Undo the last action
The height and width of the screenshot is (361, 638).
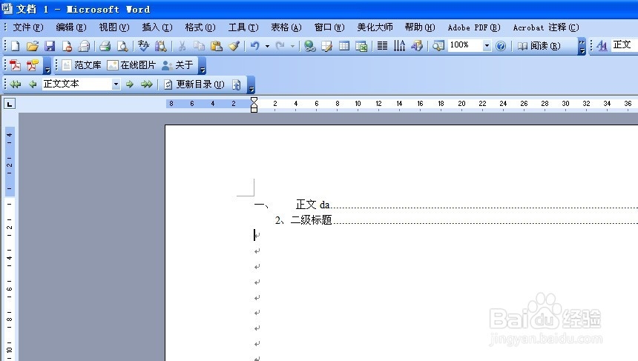coord(254,45)
